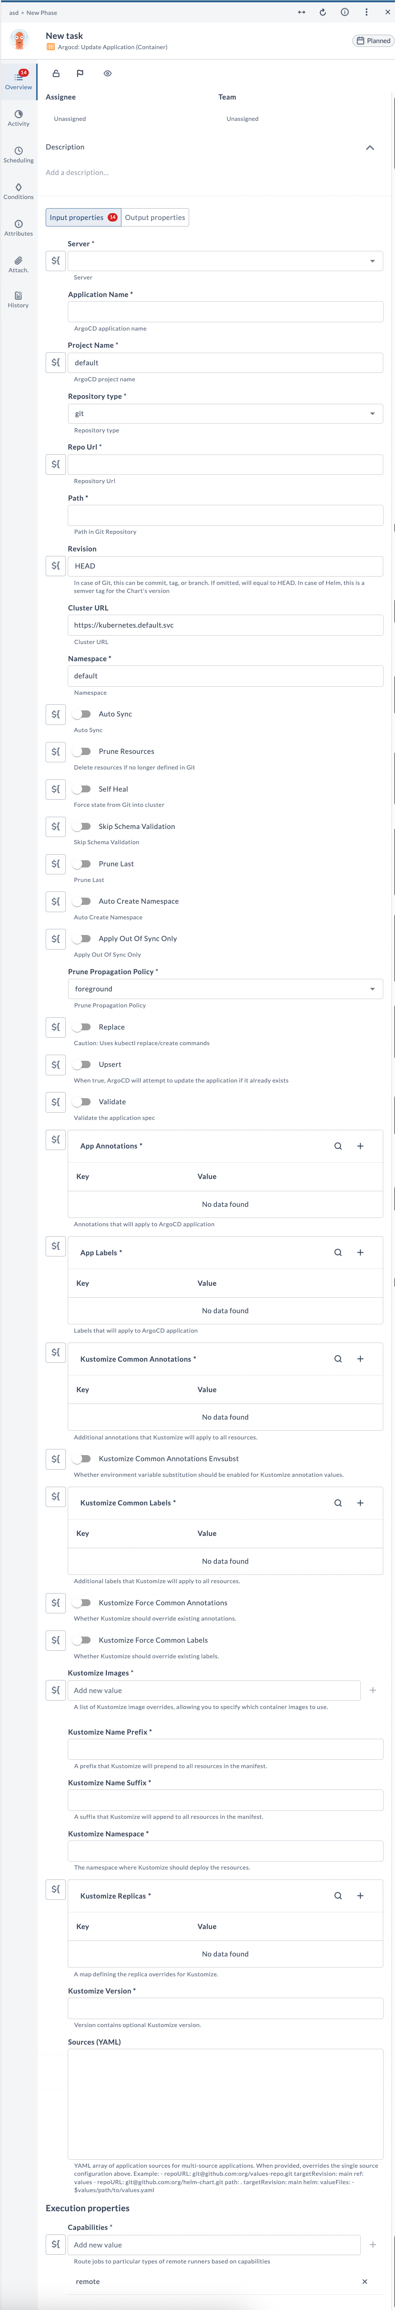Search within Kustomize Common Labels table

pos(338,1503)
